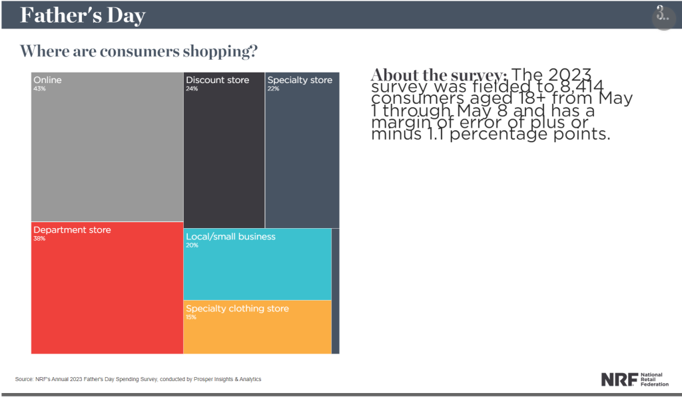Select the red Department store block
This screenshot has width=682, height=397.
tap(107, 288)
